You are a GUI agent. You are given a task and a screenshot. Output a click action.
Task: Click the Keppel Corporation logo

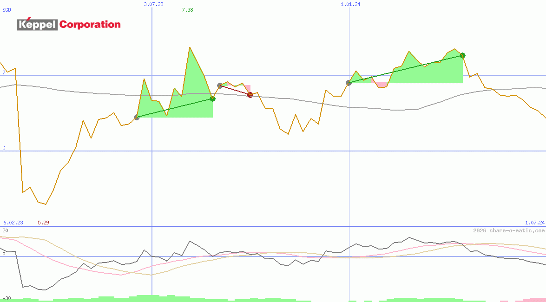68,24
